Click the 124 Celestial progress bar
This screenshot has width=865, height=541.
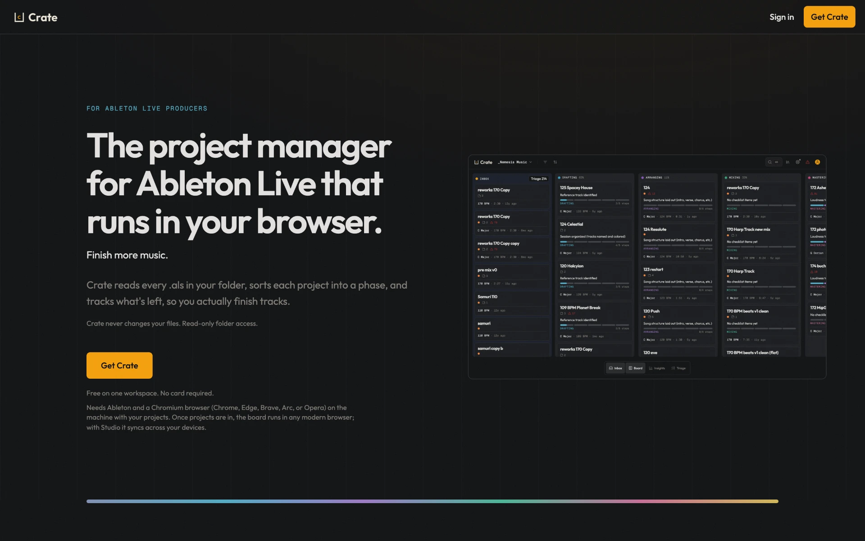click(594, 242)
